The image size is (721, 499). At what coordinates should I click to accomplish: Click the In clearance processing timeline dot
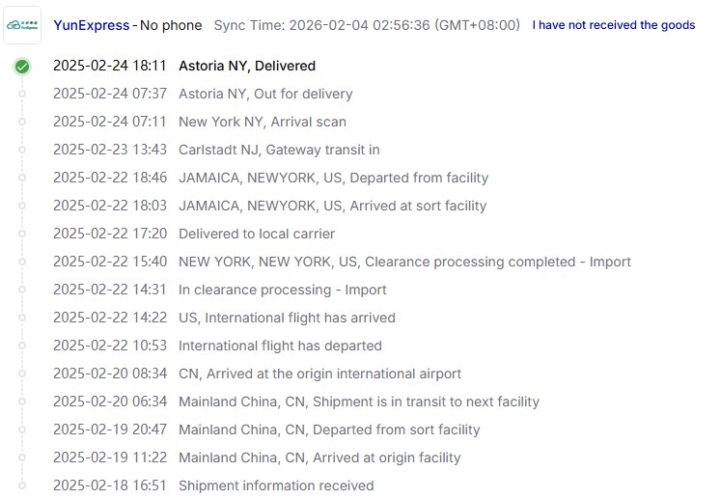point(22,291)
